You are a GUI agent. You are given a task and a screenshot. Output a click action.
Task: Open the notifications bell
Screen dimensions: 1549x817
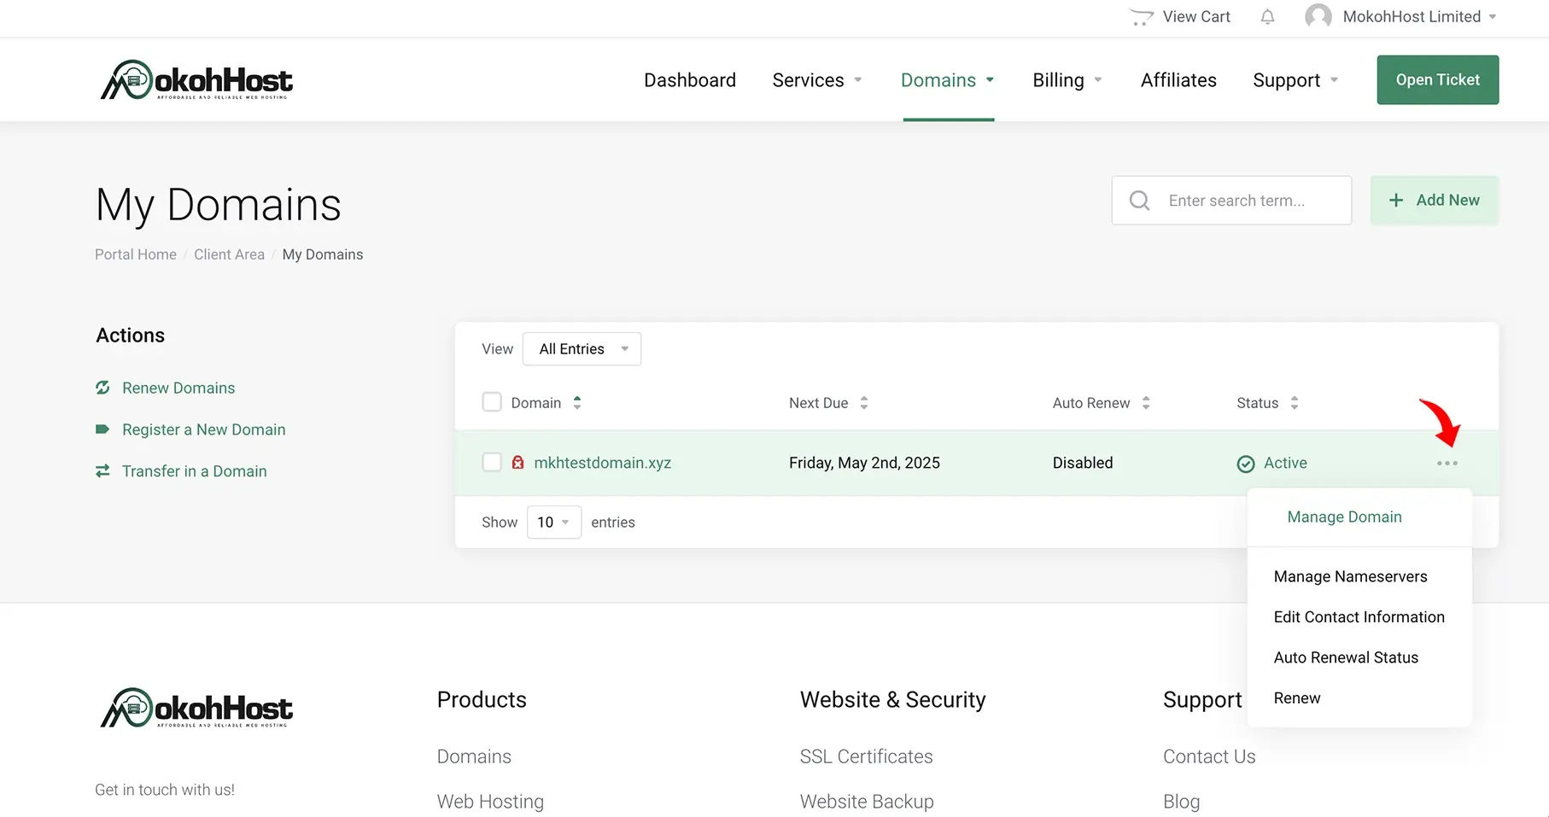1268,17
